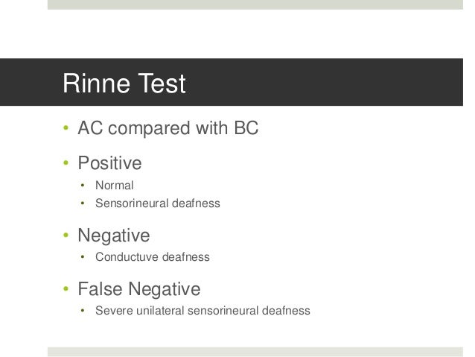Click the Positive heading text
The image size is (475, 357).
coord(109,163)
